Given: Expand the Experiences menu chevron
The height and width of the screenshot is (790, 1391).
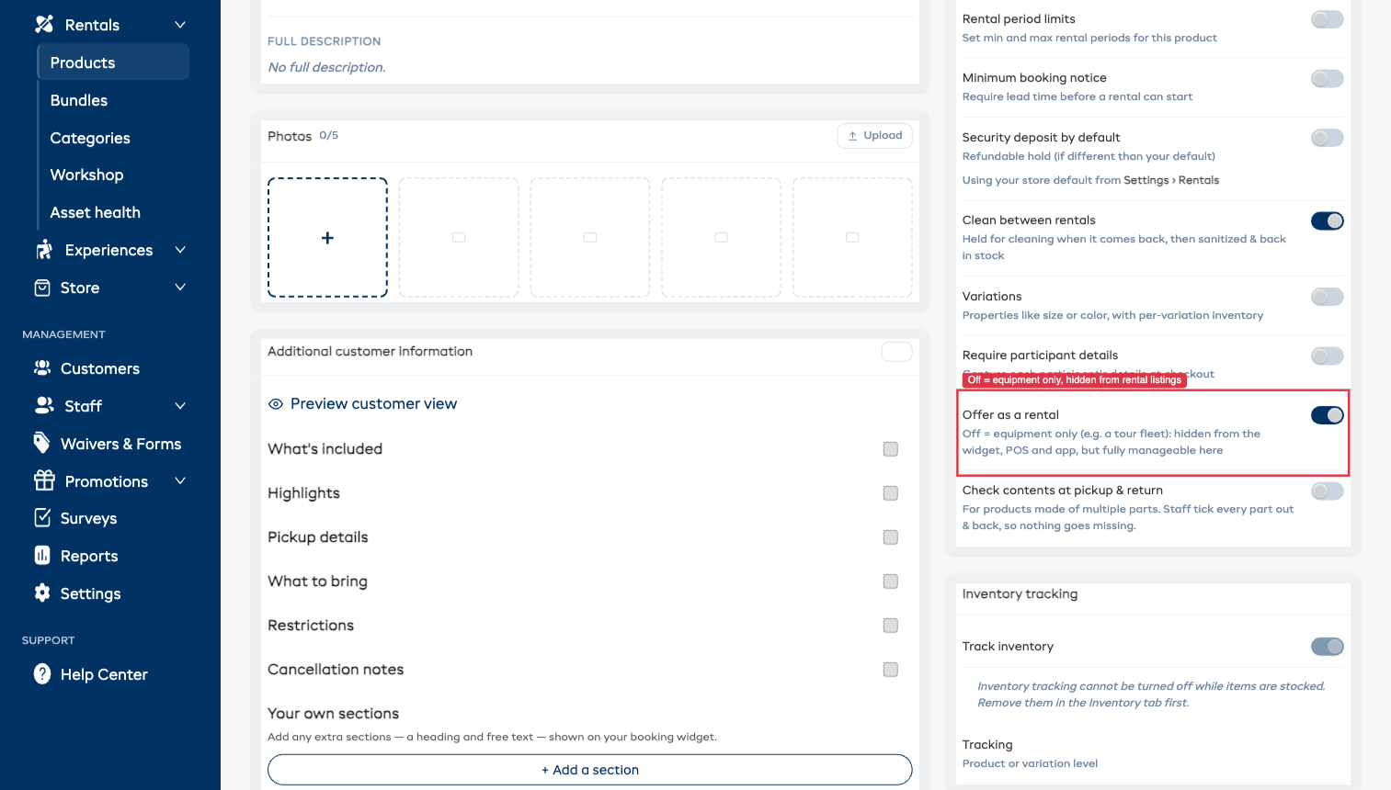Looking at the screenshot, I should click(x=180, y=250).
